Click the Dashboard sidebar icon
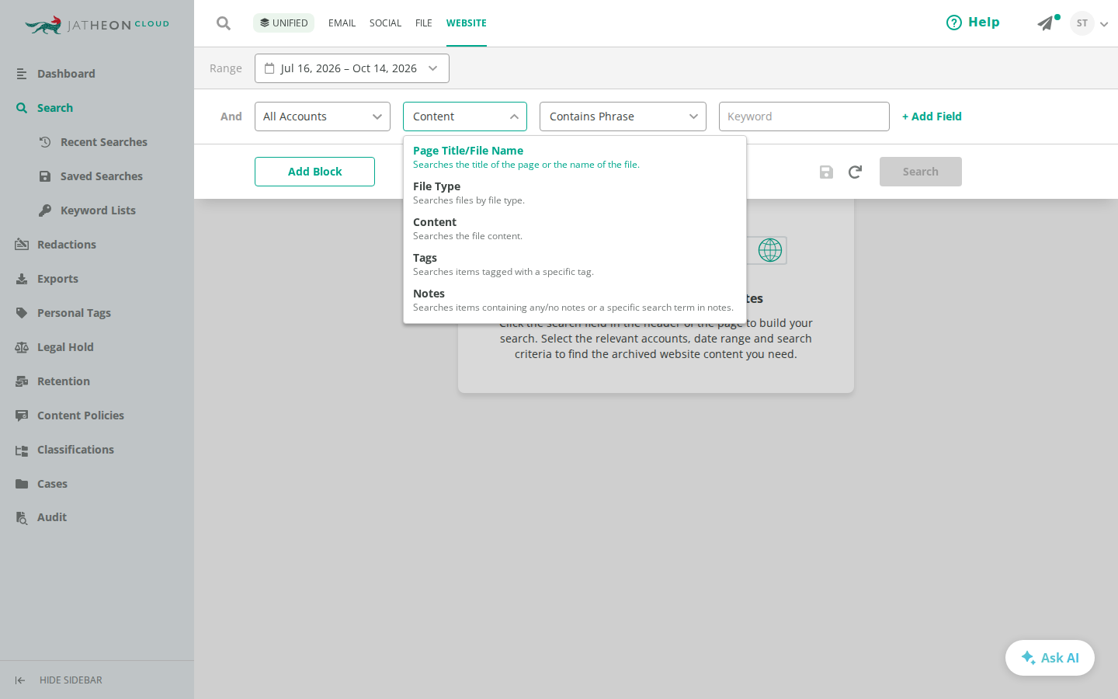 [x=22, y=74]
